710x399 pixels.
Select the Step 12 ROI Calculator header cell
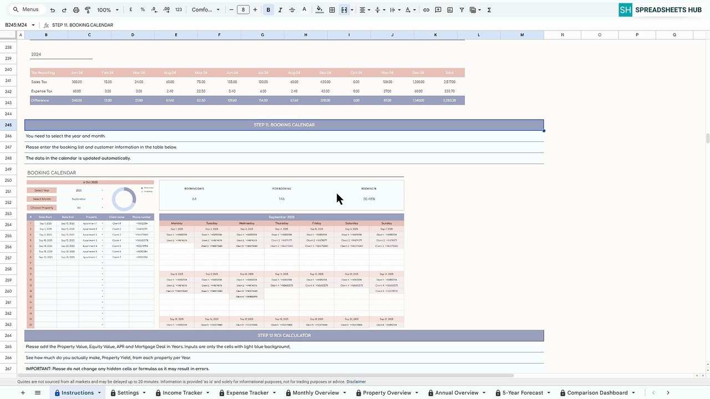pos(284,335)
